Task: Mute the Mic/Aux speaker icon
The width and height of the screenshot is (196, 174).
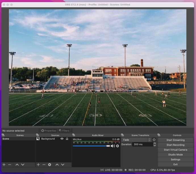Action: (x=113, y=146)
